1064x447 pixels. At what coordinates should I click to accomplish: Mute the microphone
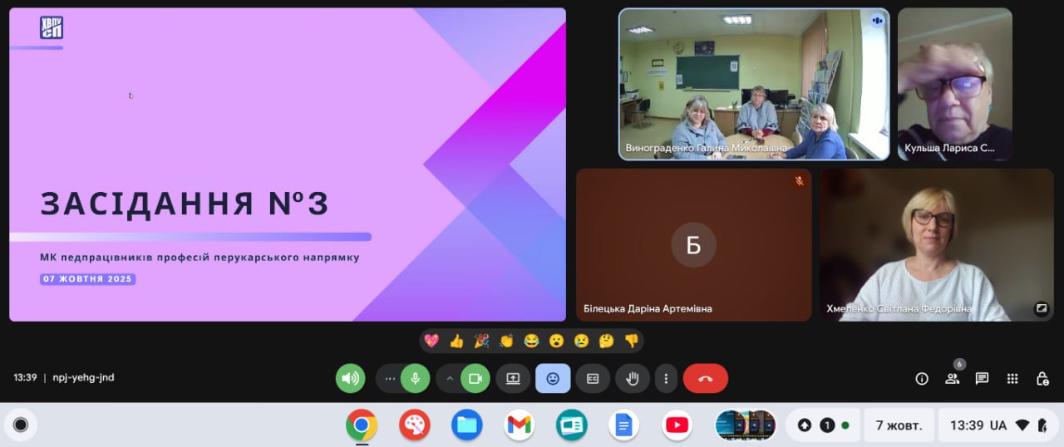click(x=415, y=379)
